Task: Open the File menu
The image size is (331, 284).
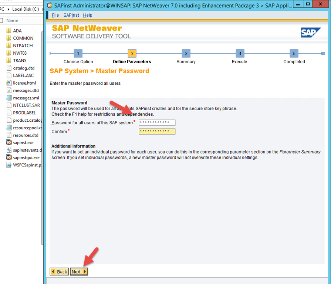Action: (x=55, y=15)
